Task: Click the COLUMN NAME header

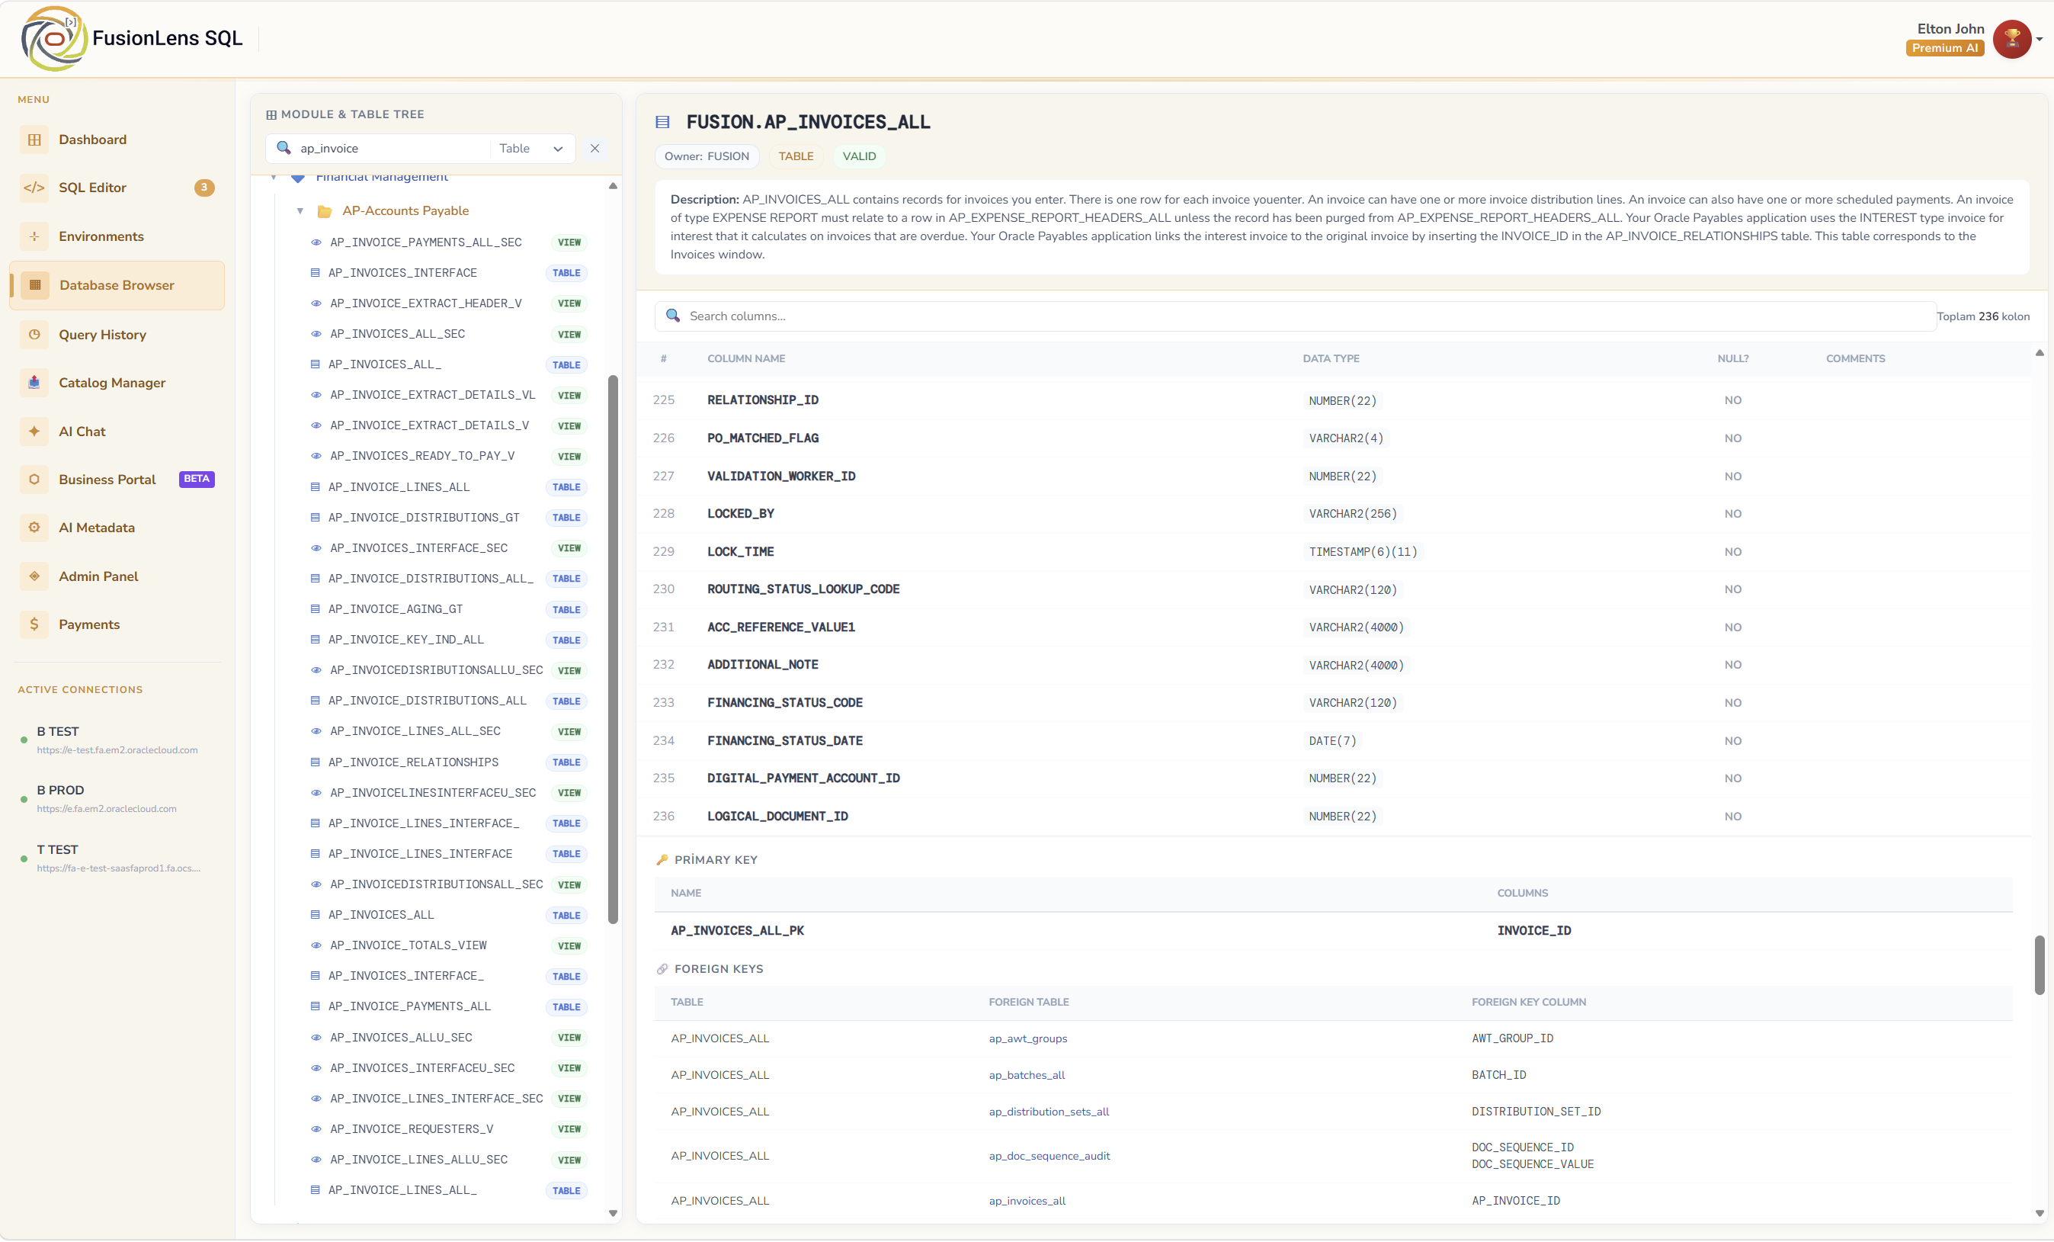Action: [746, 358]
